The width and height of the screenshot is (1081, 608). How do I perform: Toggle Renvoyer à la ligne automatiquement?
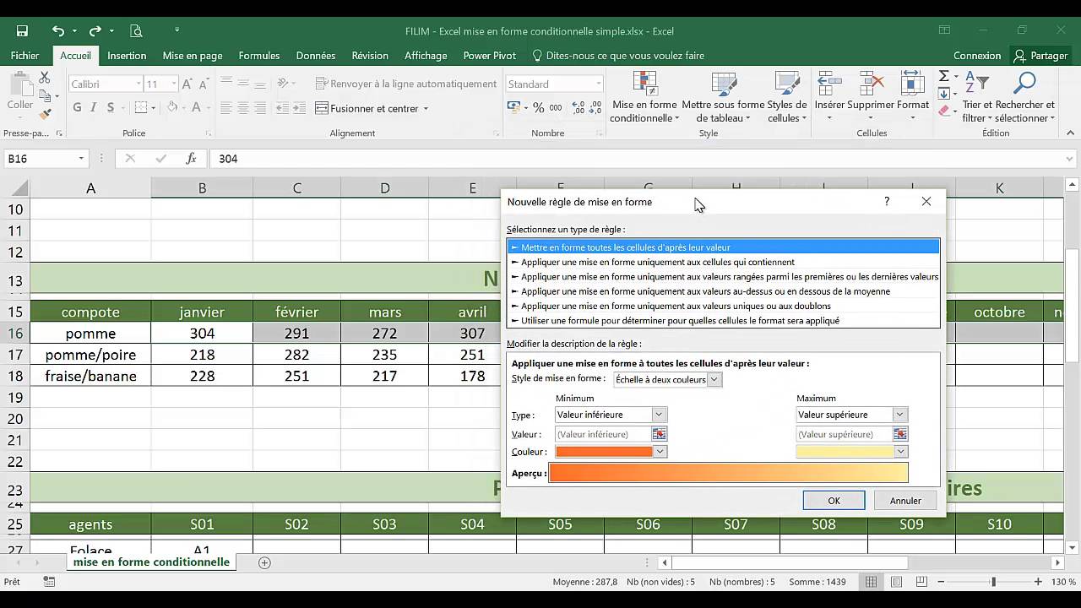406,84
